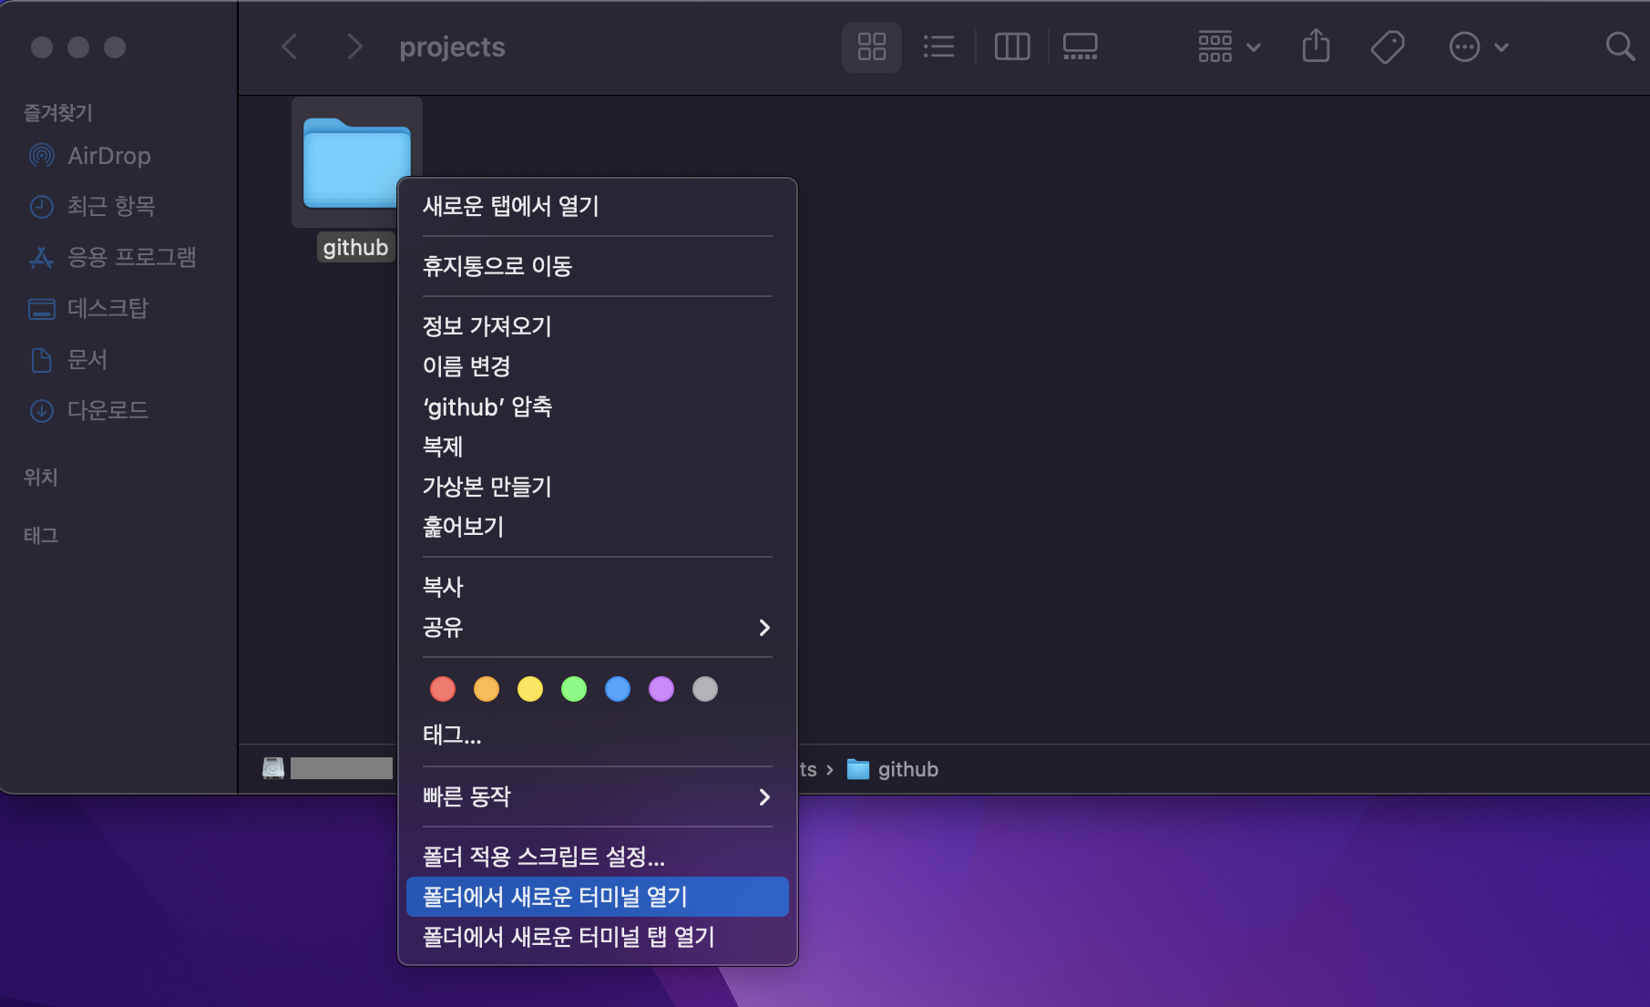The image size is (1650, 1007).
Task: Apply the red tag color
Action: [443, 689]
